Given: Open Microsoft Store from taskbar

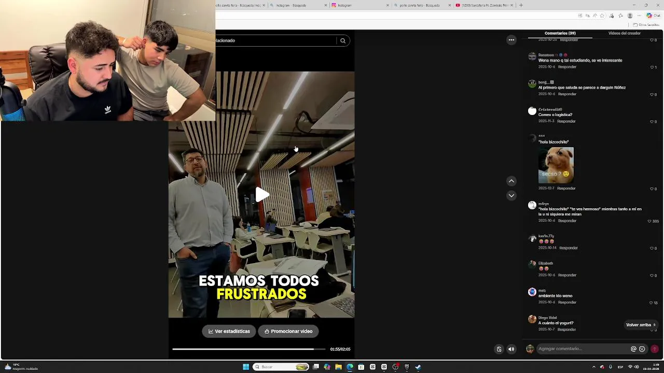Looking at the screenshot, I should pos(361,367).
